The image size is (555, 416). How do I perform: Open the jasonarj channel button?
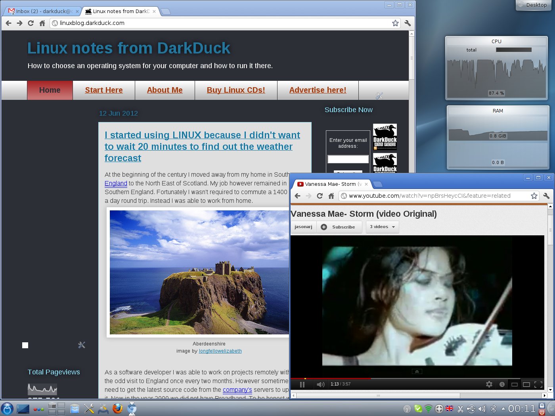303,227
